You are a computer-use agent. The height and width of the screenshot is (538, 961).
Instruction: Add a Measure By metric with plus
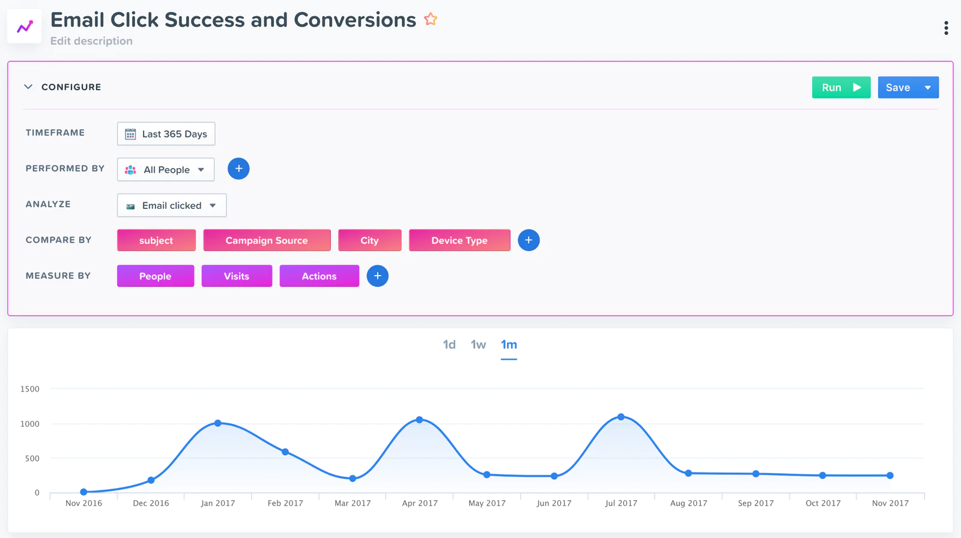(377, 276)
